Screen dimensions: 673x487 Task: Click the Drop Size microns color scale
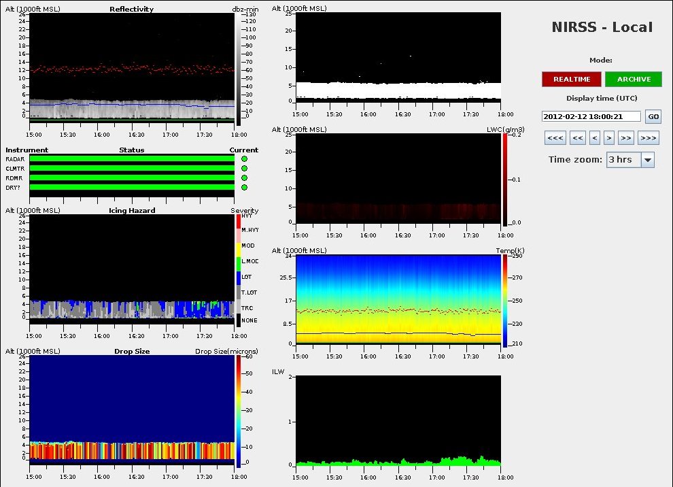tap(238, 411)
